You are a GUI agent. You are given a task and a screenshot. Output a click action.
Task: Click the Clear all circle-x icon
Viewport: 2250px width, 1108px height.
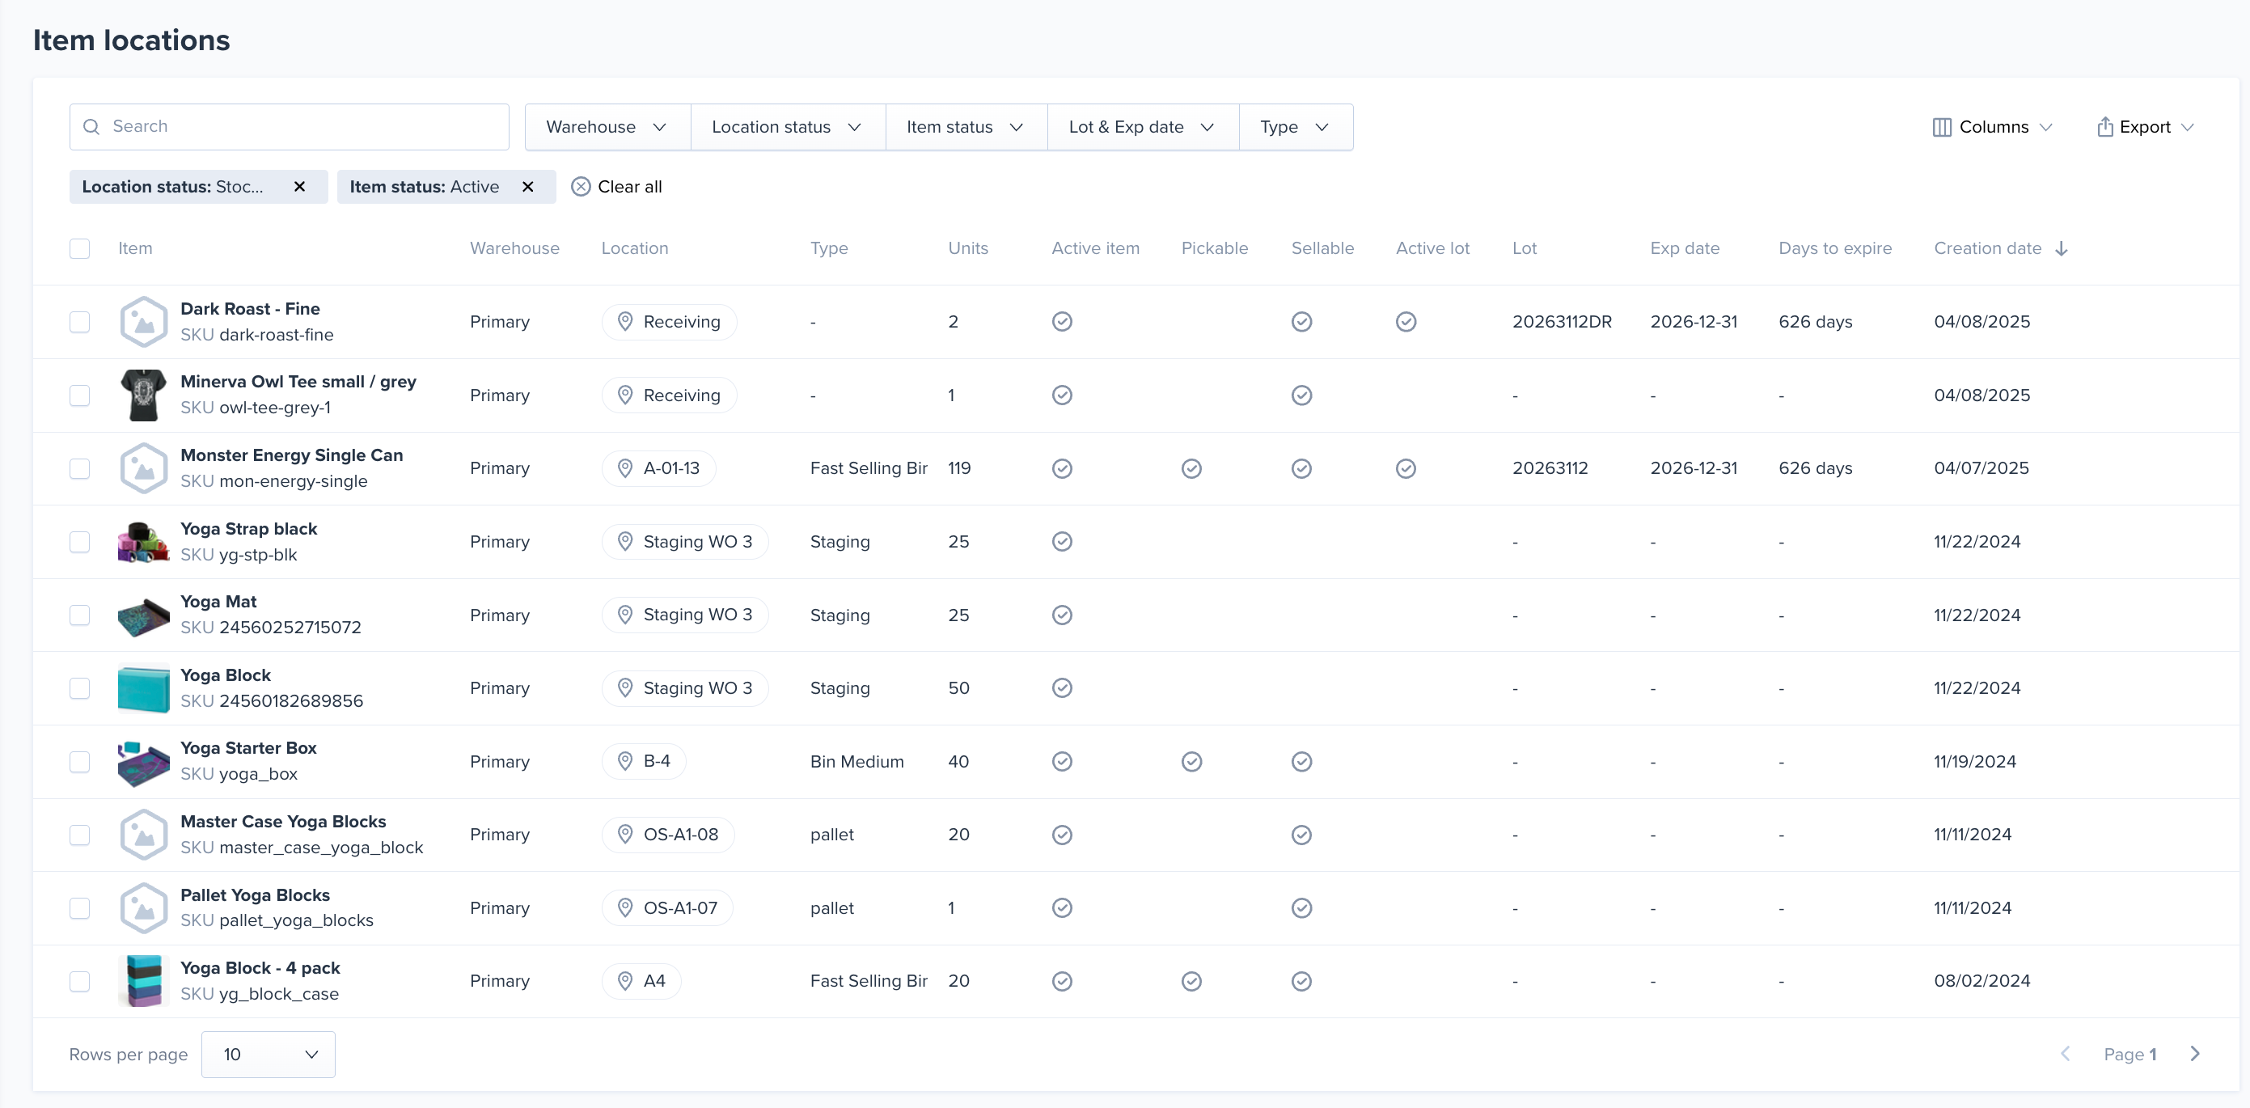pyautogui.click(x=581, y=187)
